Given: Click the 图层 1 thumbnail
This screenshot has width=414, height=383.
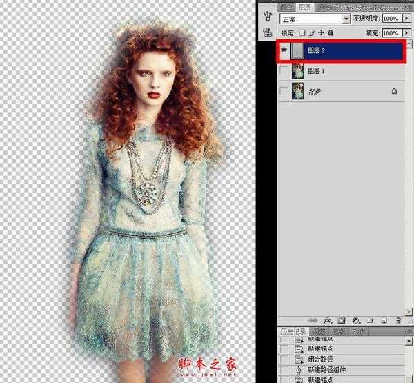Looking at the screenshot, I should (x=299, y=71).
